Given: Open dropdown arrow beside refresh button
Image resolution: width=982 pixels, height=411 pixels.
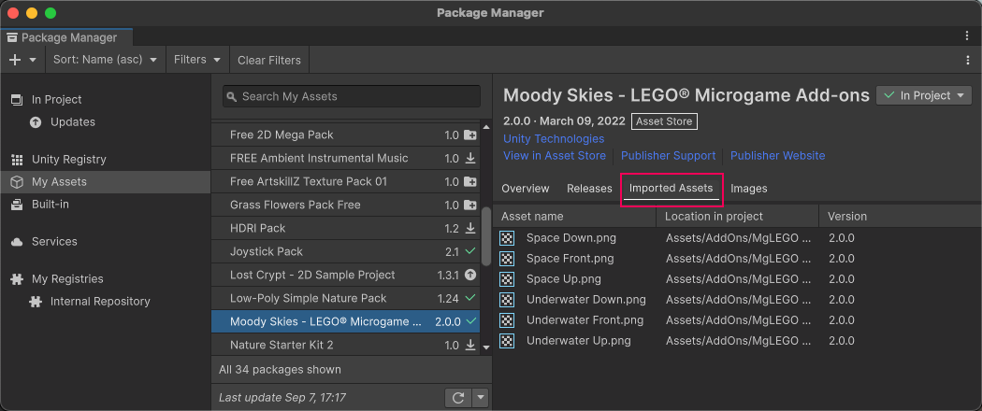Looking at the screenshot, I should pos(481,398).
